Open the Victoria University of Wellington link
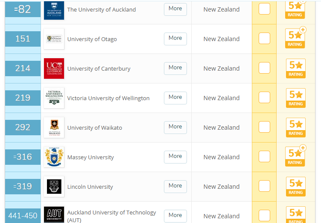 tap(108, 98)
